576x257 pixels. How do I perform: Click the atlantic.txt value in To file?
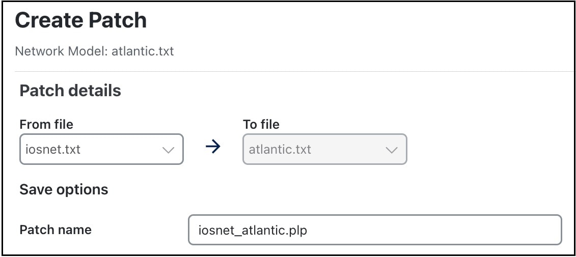click(x=280, y=150)
